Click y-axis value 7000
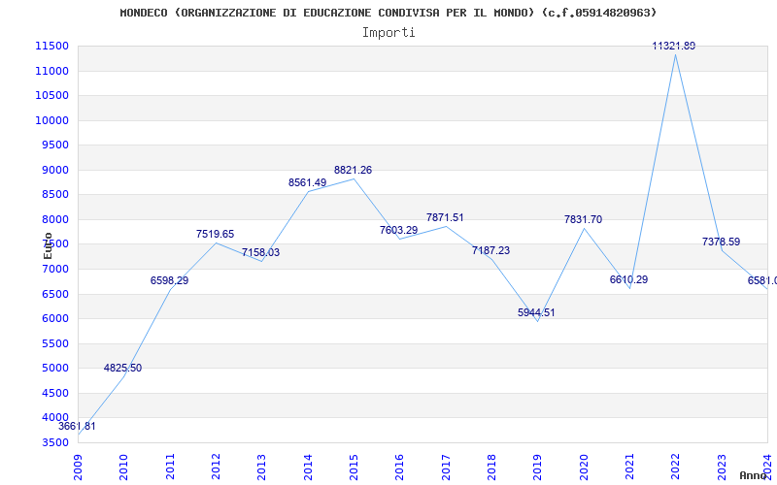The image size is (777, 485). (x=55, y=269)
